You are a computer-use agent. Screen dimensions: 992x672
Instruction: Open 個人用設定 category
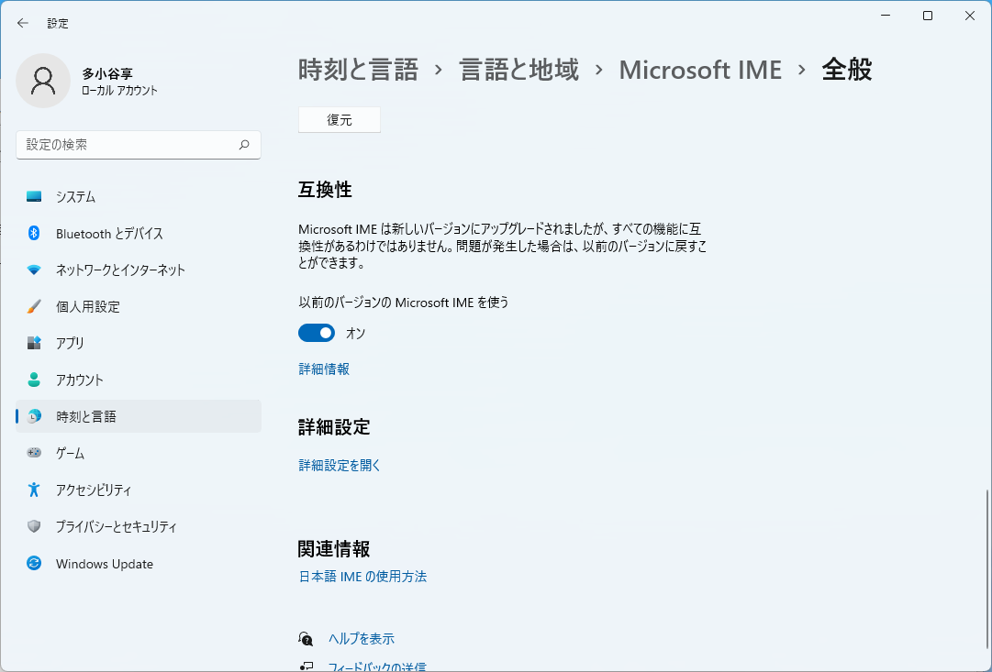pyautogui.click(x=139, y=306)
